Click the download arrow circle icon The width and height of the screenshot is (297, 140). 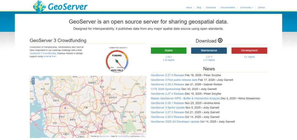[220, 40]
